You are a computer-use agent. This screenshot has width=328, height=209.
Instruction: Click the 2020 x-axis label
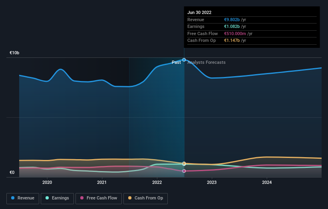click(47, 183)
